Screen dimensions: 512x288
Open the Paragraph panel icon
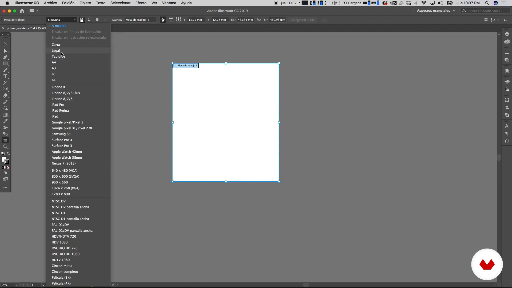[x=507, y=134]
